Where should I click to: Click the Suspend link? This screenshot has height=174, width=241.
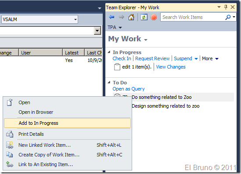183,58
